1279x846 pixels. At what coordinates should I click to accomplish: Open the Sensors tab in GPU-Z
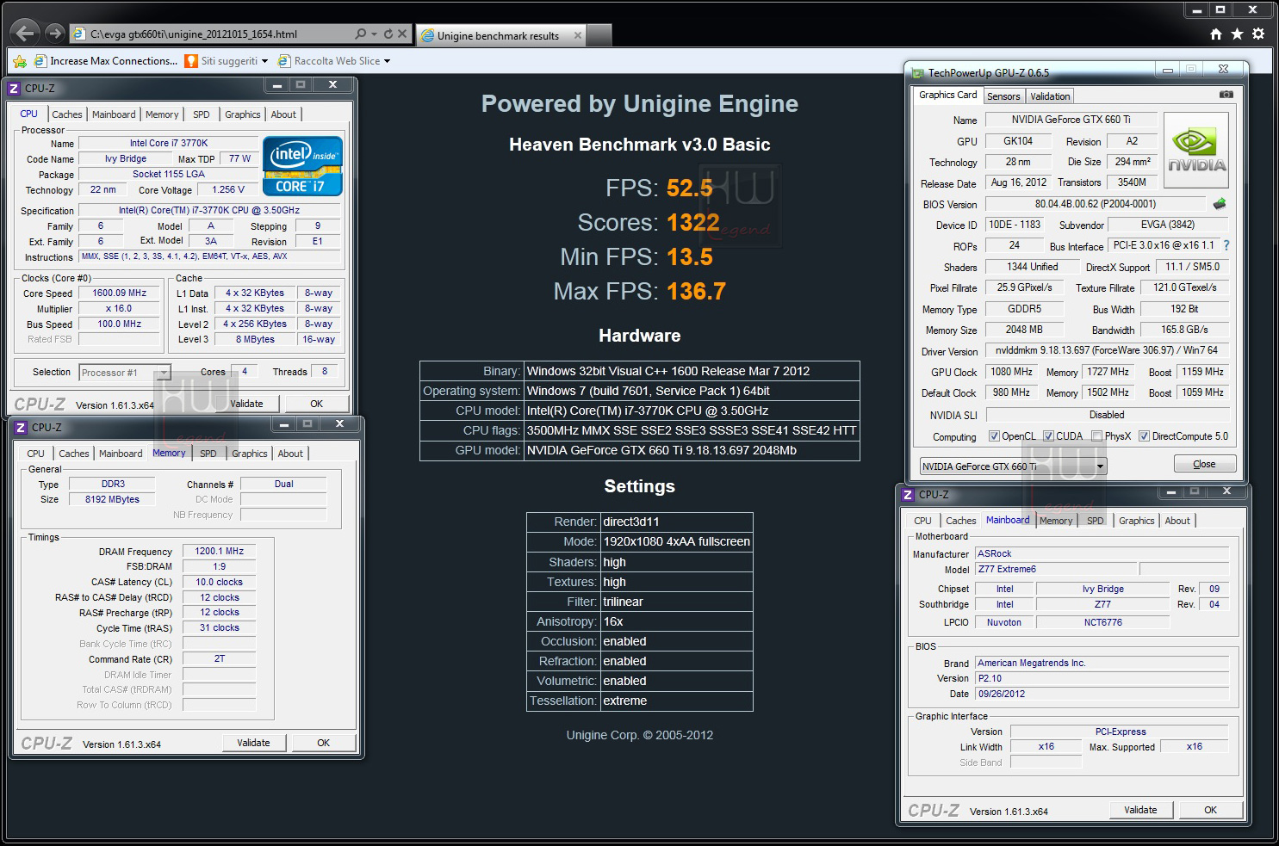click(x=1003, y=96)
